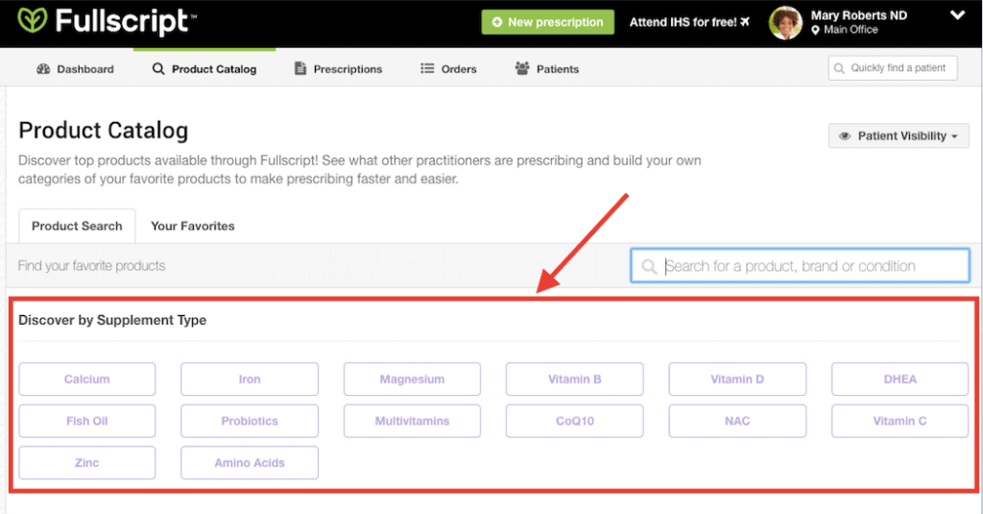Click the Patients group icon
Image resolution: width=983 pixels, height=514 pixels.
point(522,68)
